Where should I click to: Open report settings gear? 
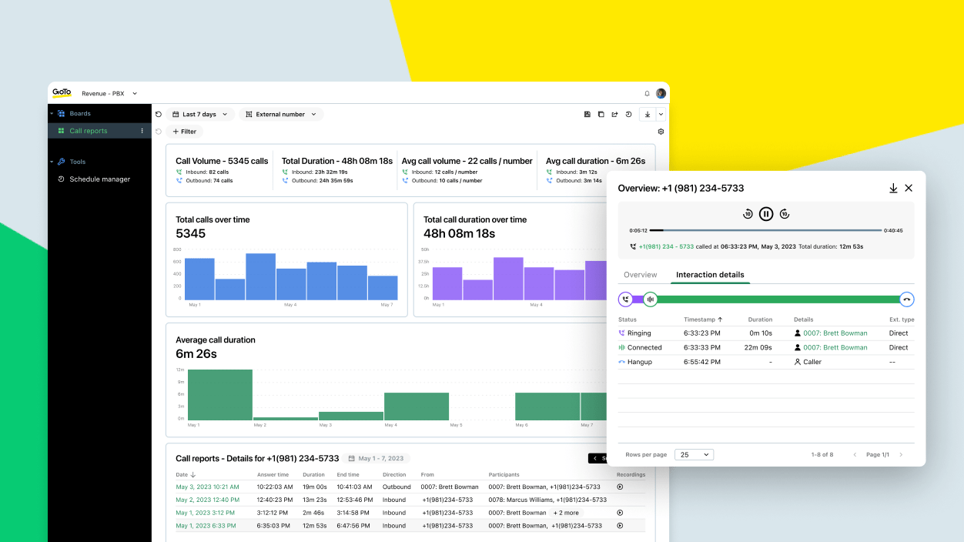pyautogui.click(x=660, y=131)
